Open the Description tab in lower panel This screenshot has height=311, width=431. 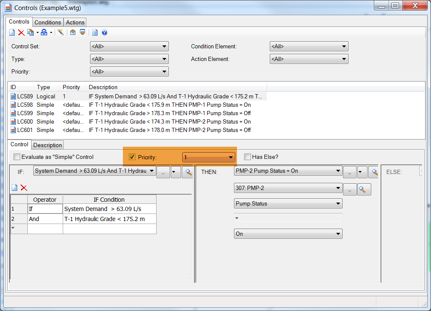coord(48,145)
